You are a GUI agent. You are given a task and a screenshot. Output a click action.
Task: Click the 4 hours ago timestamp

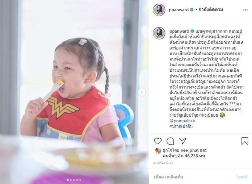[163, 163]
